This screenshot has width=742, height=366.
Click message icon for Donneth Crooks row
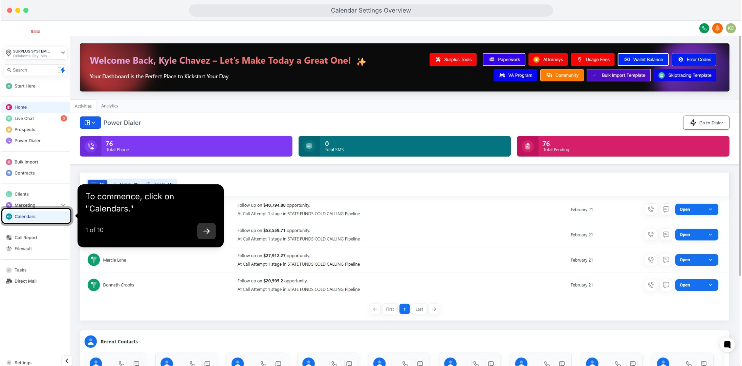tap(666, 285)
